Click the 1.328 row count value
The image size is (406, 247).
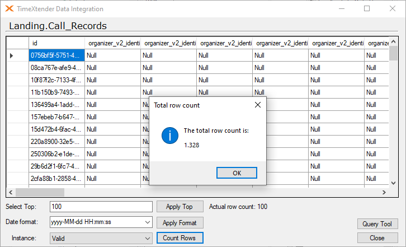point(192,145)
